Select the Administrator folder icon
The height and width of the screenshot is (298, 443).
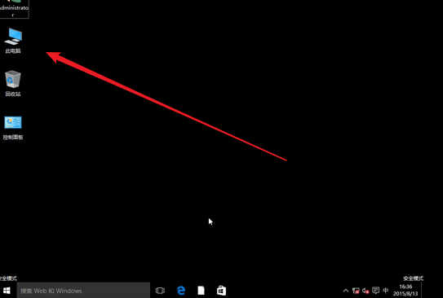14,9
